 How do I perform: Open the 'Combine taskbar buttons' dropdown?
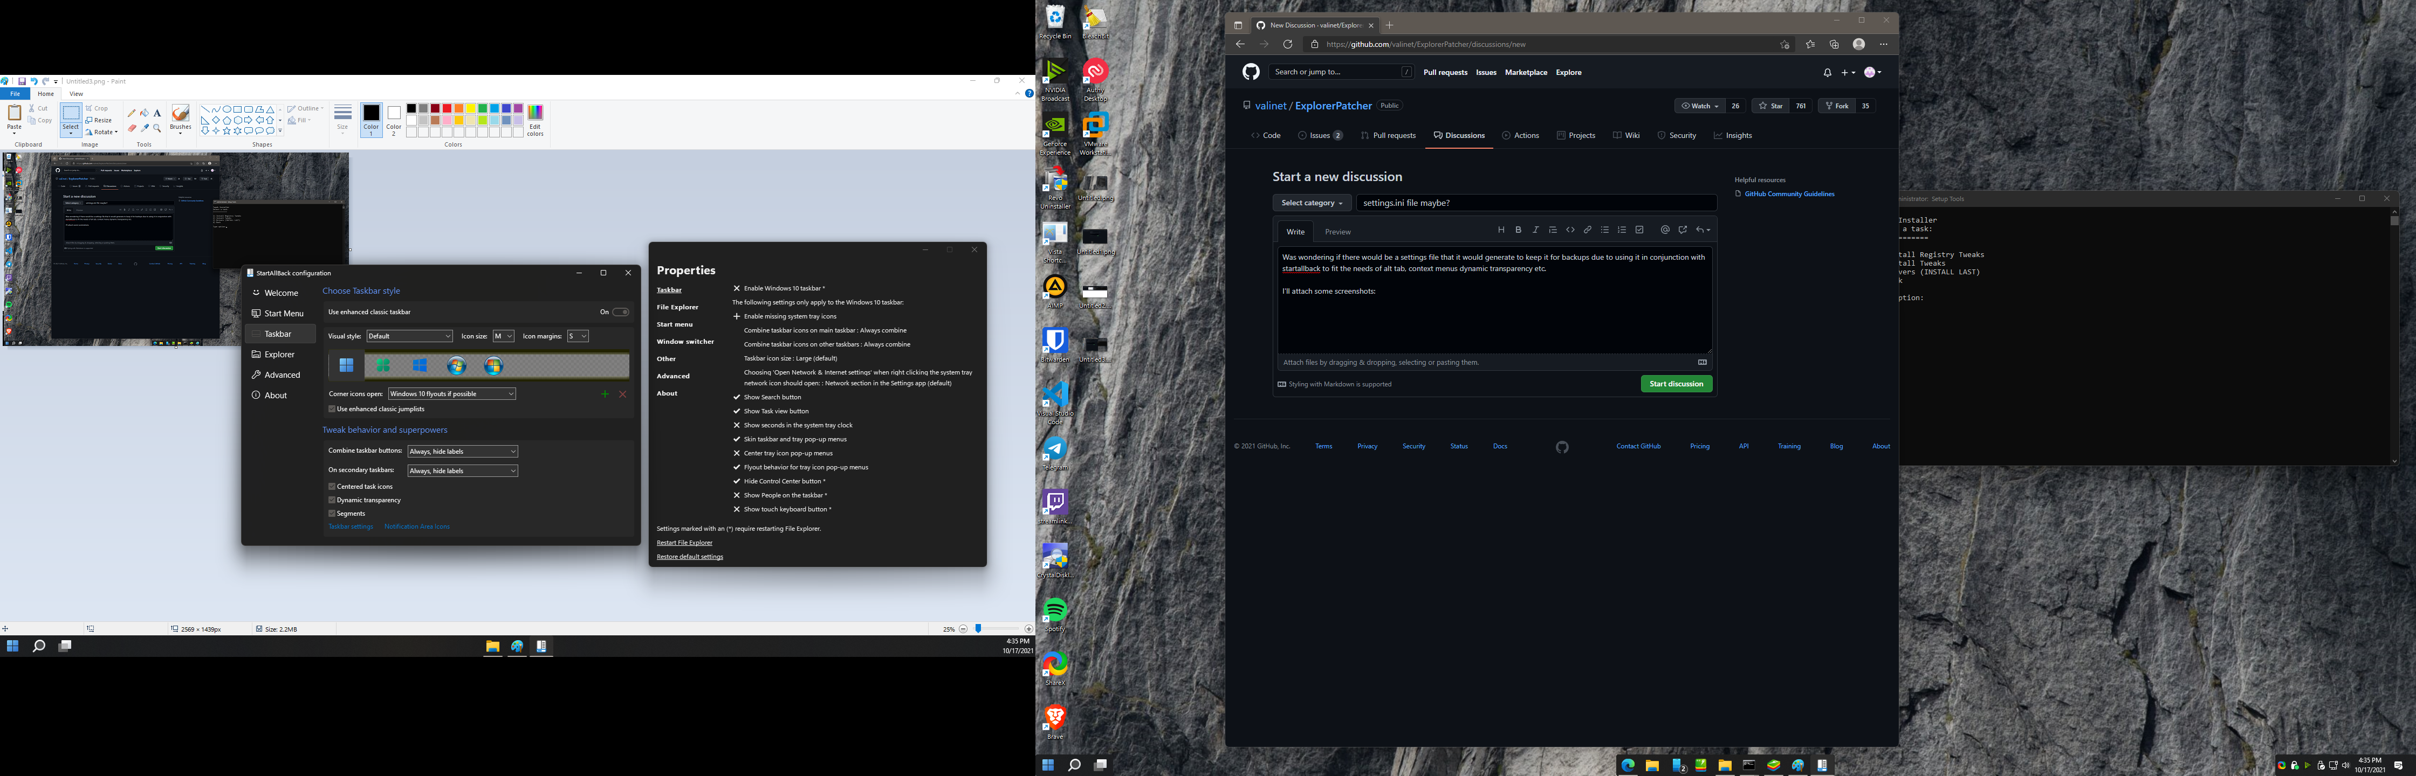[x=462, y=452]
